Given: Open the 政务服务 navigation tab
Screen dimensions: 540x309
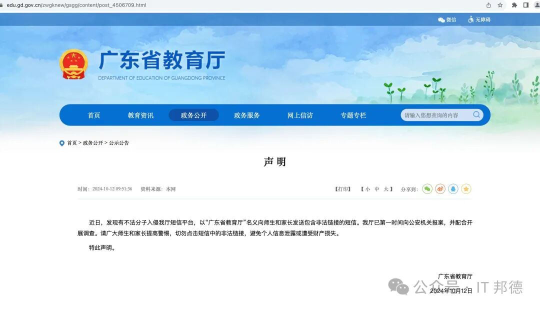Looking at the screenshot, I should point(247,115).
